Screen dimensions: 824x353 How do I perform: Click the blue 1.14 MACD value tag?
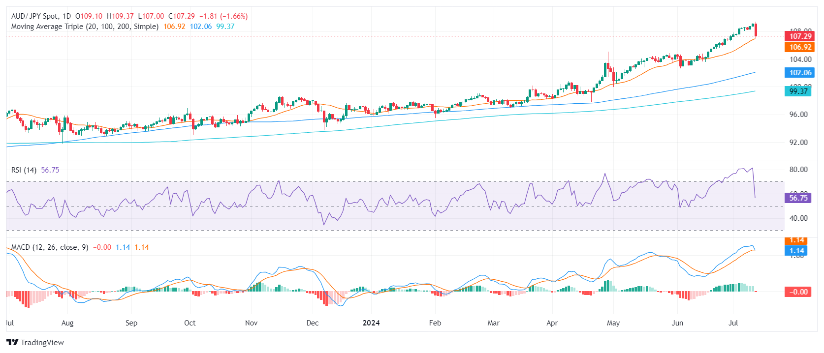click(x=796, y=251)
